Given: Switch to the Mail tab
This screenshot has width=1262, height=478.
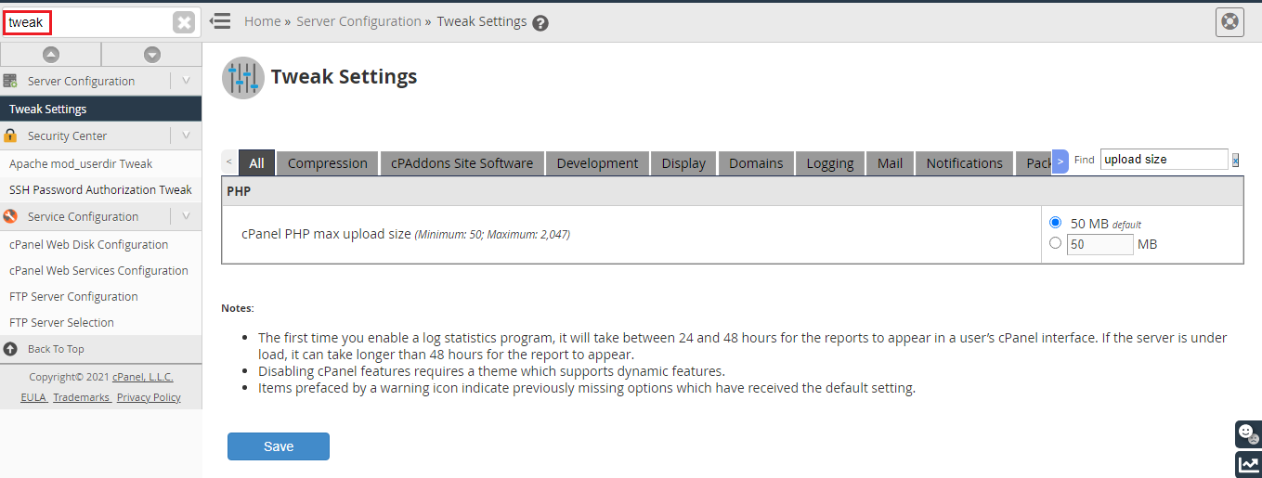Looking at the screenshot, I should (x=890, y=162).
